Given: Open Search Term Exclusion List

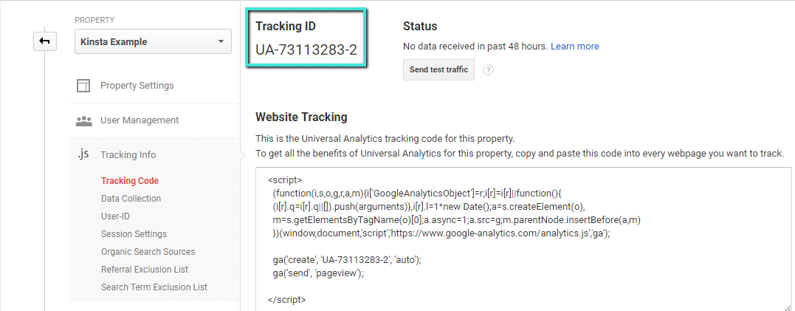Looking at the screenshot, I should [154, 287].
